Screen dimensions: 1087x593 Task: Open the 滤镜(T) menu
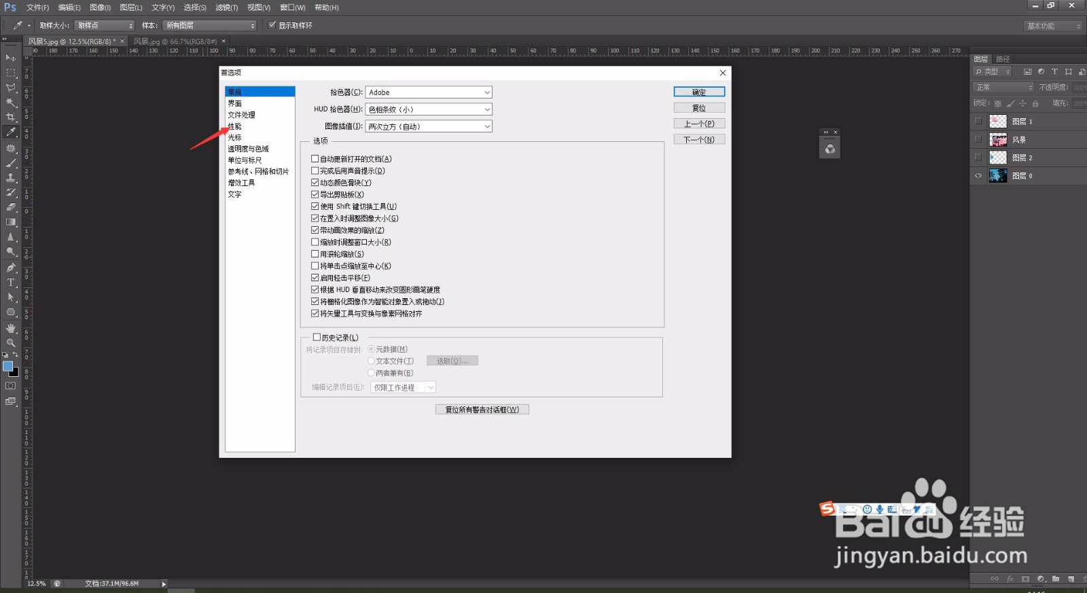226,7
